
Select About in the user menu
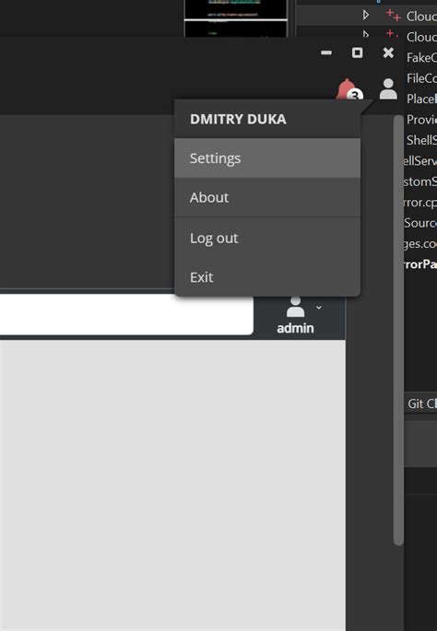tap(267, 197)
